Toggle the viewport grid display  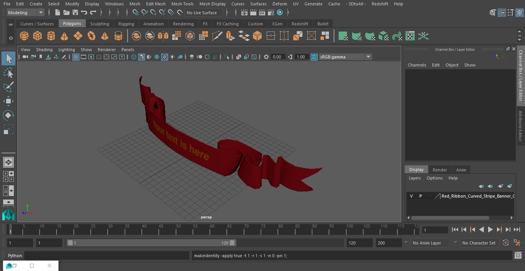(76, 57)
